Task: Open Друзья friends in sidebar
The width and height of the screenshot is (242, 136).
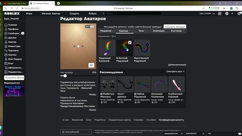Action: [x=10, y=38]
